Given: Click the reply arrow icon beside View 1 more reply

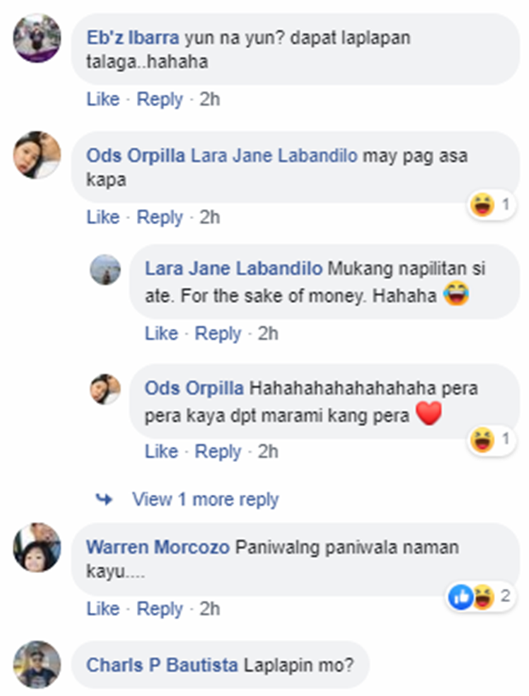Looking at the screenshot, I should [104, 500].
